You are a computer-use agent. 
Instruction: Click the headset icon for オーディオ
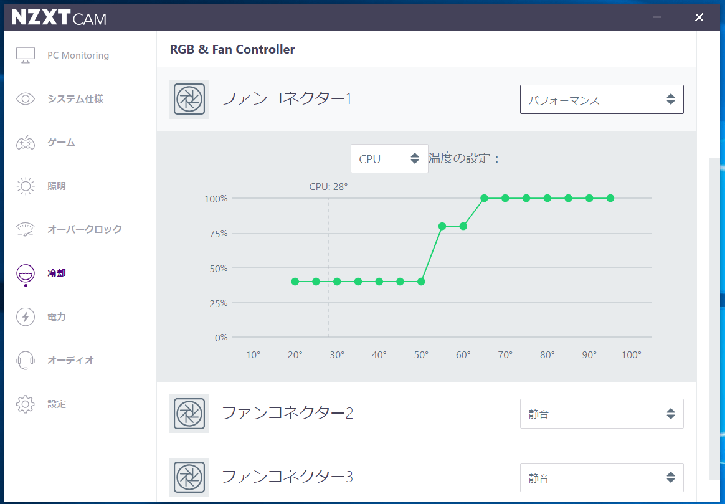coord(26,360)
